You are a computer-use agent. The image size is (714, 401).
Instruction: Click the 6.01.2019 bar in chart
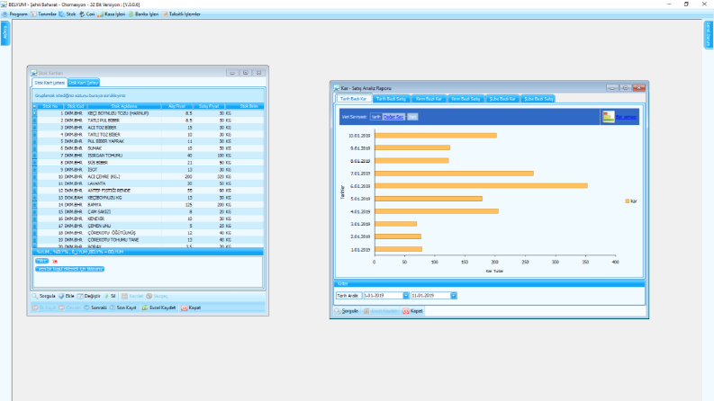481,185
